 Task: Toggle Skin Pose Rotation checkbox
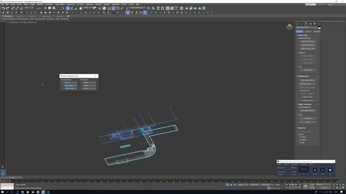click(300, 140)
